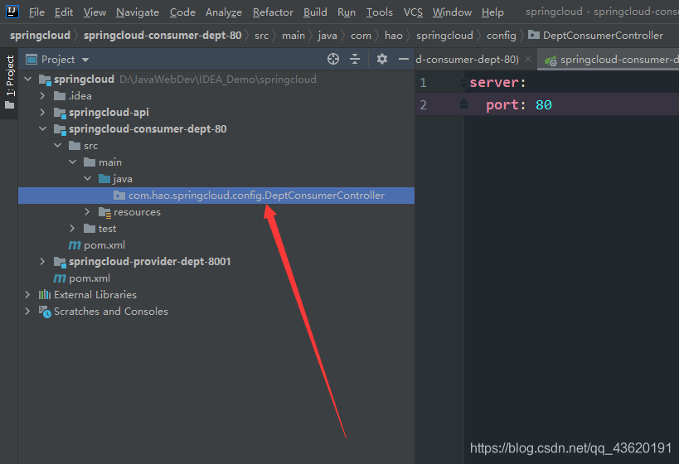
Task: Select the springcloud root project row
Action: [216, 80]
